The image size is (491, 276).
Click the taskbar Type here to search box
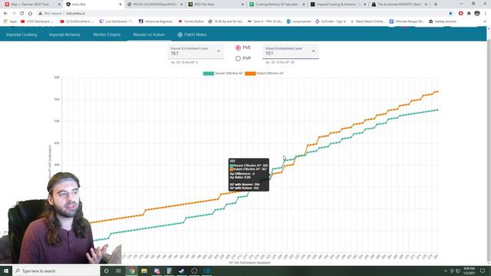point(56,271)
